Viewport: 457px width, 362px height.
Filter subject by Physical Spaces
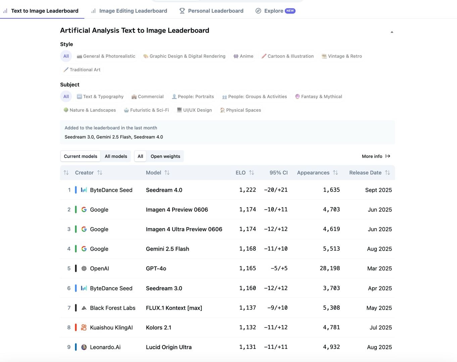pyautogui.click(x=240, y=110)
